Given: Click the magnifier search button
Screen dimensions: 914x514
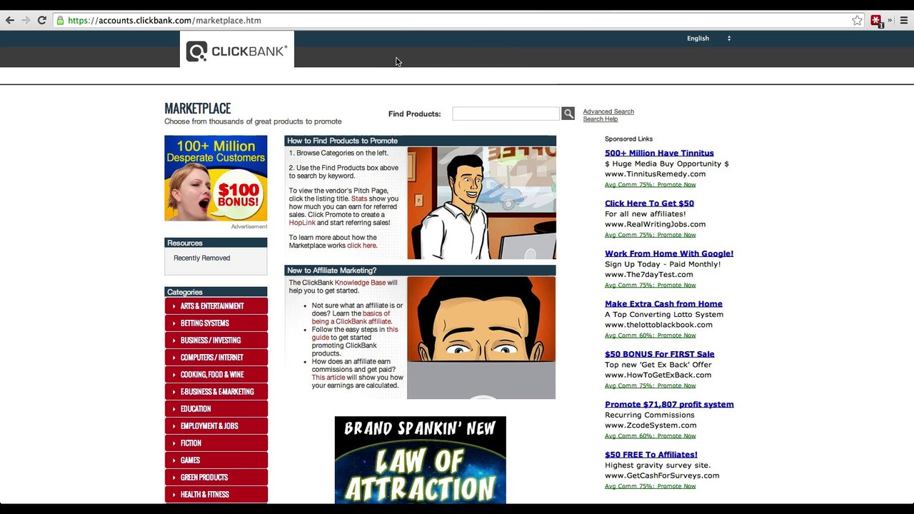Looking at the screenshot, I should [x=568, y=114].
